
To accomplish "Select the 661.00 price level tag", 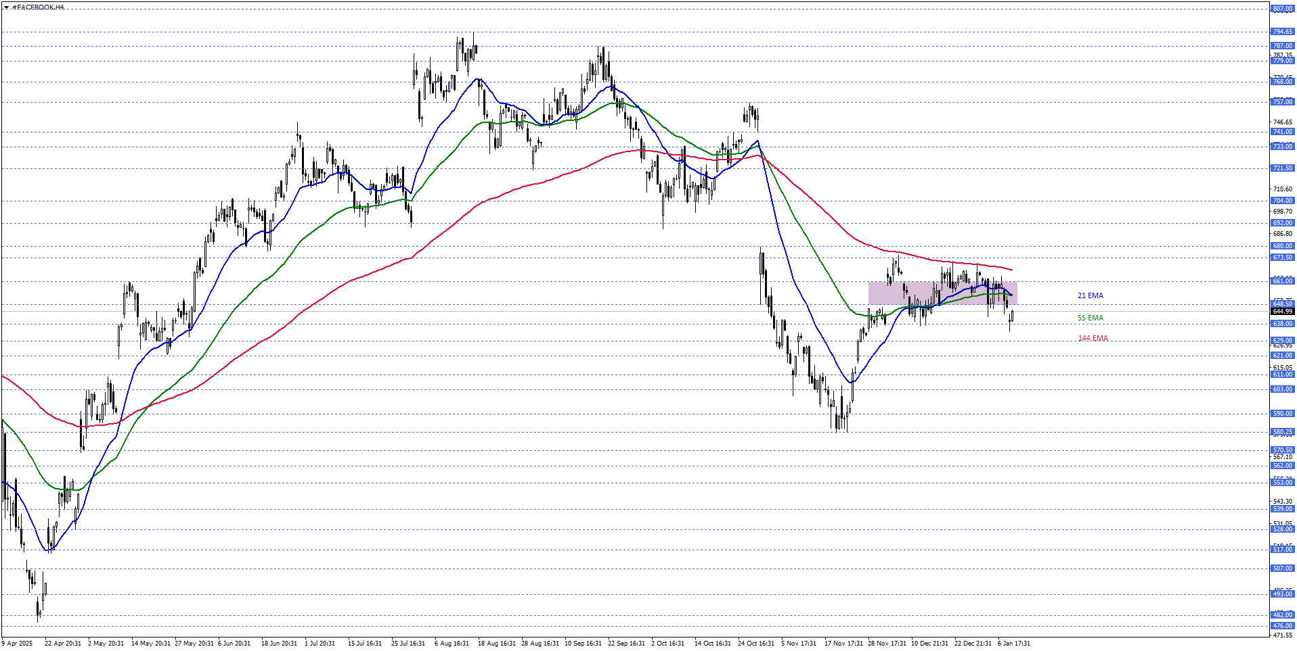I will pyautogui.click(x=1282, y=281).
